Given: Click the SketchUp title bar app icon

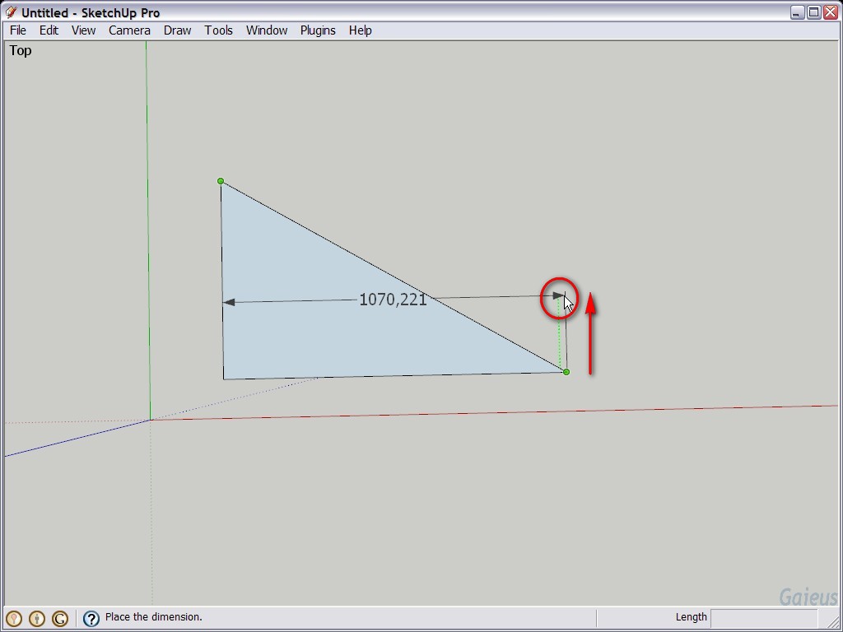Looking at the screenshot, I should [x=11, y=12].
